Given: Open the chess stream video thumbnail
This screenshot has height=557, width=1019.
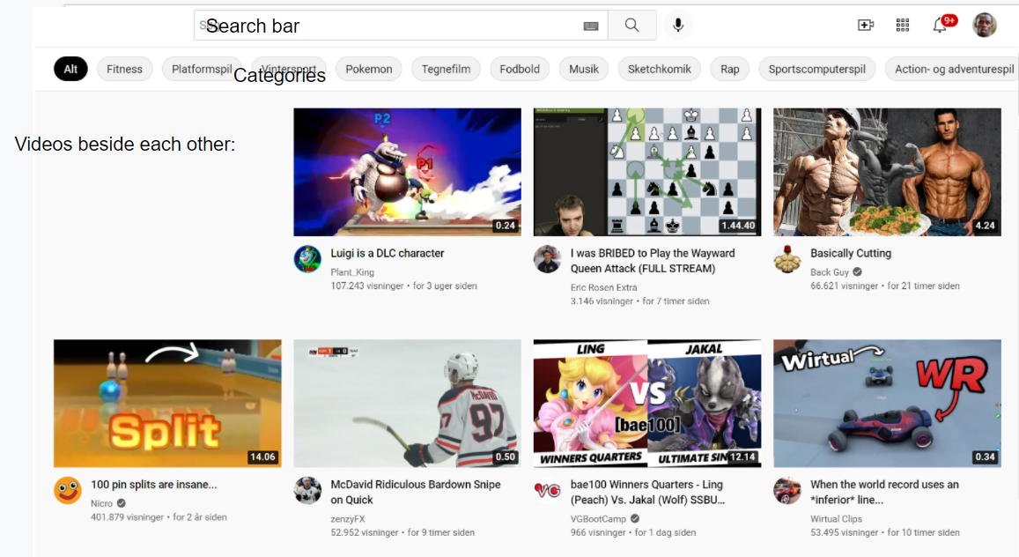Looking at the screenshot, I should coord(646,172).
